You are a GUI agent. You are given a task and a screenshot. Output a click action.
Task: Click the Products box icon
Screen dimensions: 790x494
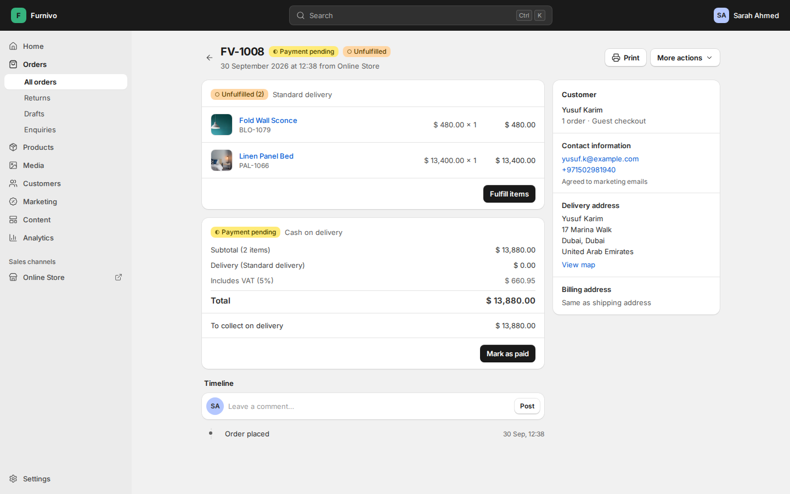13,147
